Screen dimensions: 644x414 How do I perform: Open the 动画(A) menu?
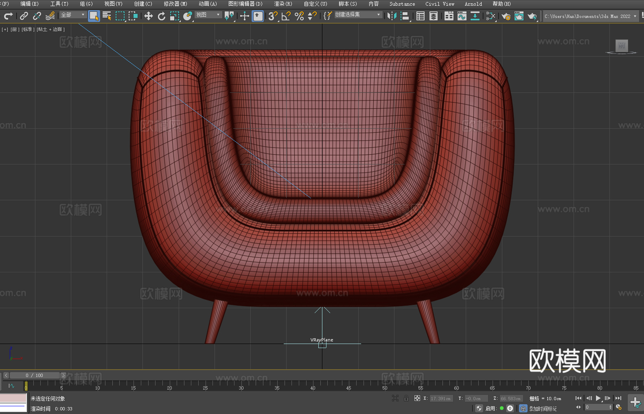coord(208,4)
